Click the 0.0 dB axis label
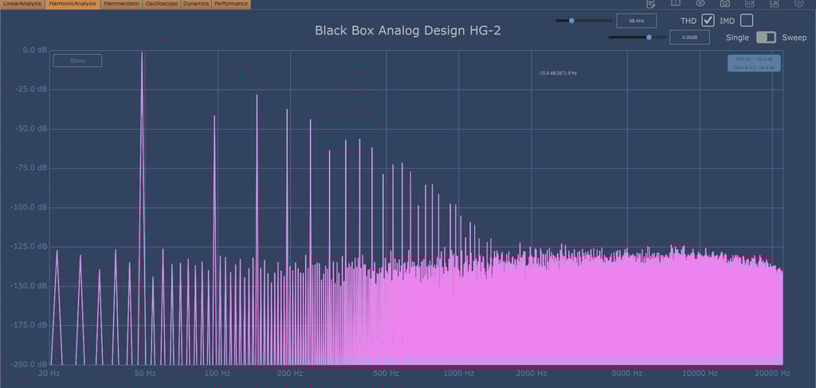This screenshot has height=388, width=816. tap(35, 50)
